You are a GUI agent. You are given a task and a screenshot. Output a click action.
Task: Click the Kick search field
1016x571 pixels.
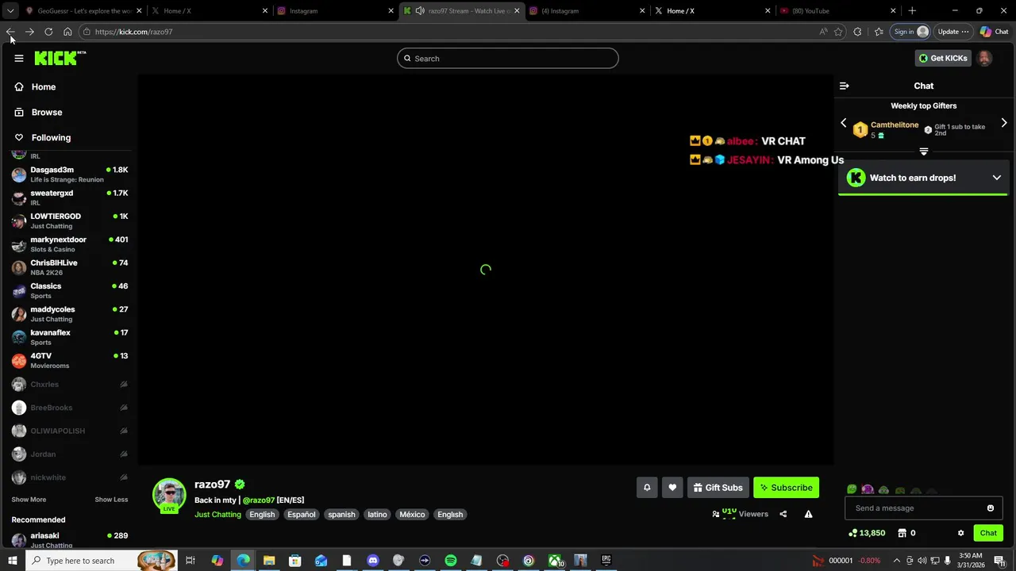pos(508,58)
